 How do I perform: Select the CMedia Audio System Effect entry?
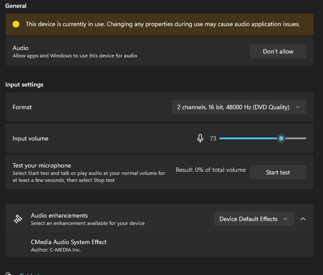tap(159, 245)
